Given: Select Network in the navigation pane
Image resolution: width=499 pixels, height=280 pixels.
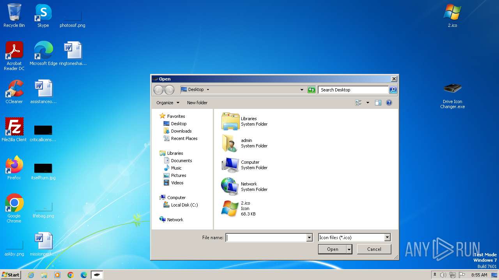Looking at the screenshot, I should click(x=172, y=220).
